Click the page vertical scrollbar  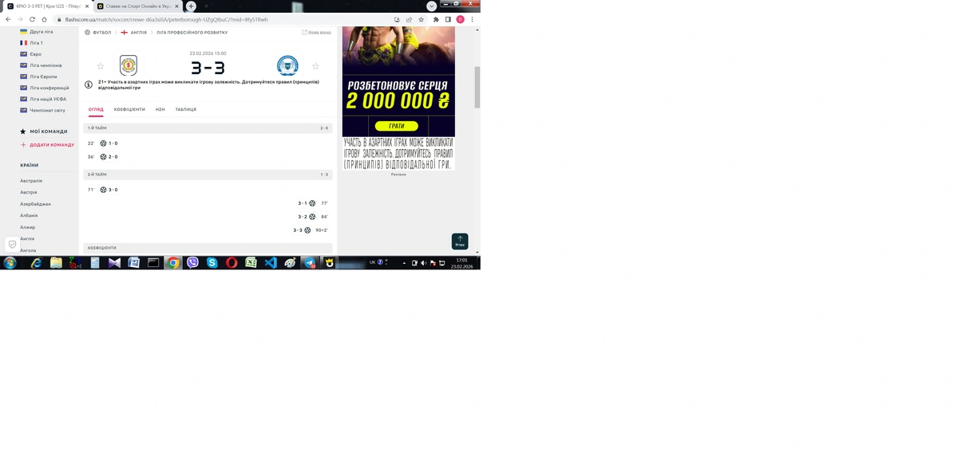click(477, 86)
